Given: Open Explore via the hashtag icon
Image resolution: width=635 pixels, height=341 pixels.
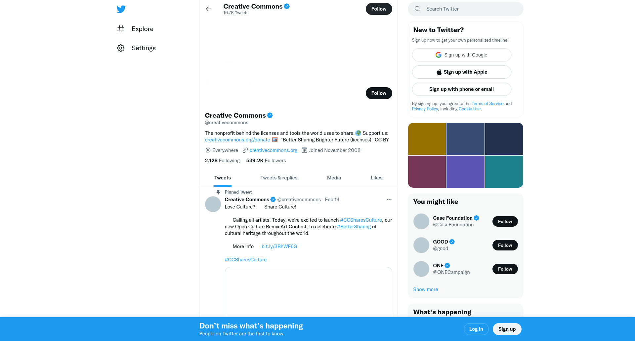Looking at the screenshot, I should coord(121,29).
